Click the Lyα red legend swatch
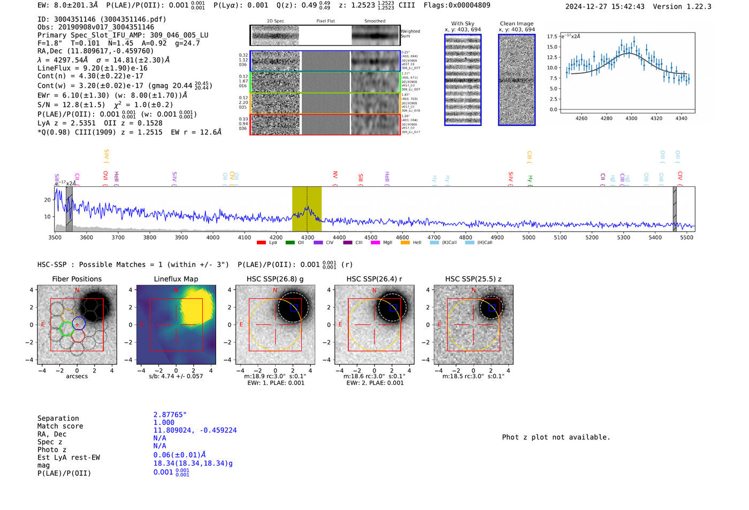Screen dimensions: 749x510 tap(261, 242)
